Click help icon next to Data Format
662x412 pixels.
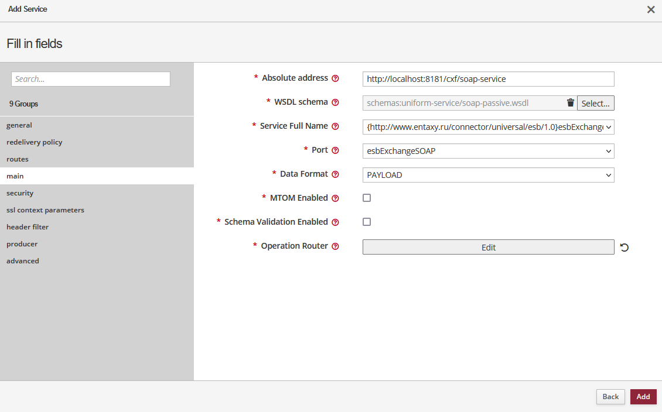[x=335, y=174]
